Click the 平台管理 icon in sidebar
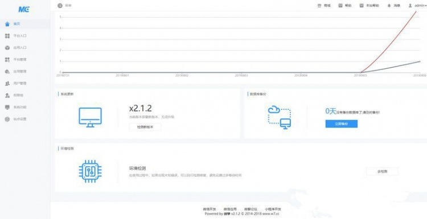427x219 pixels. coord(7,60)
